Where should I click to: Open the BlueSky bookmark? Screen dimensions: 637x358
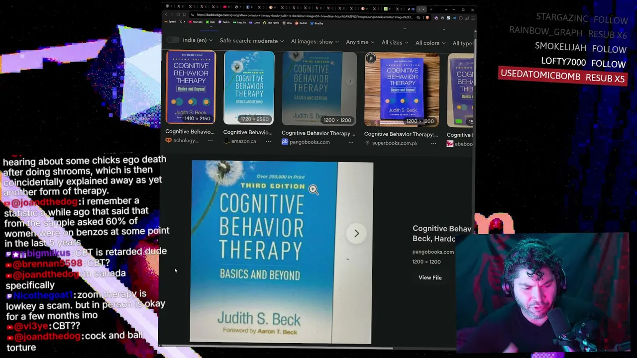point(317,23)
